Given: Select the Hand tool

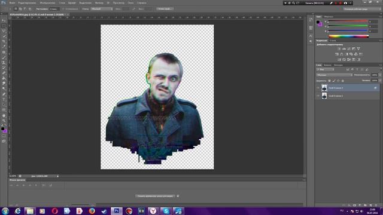Looking at the screenshot, I should [x=4, y=115].
